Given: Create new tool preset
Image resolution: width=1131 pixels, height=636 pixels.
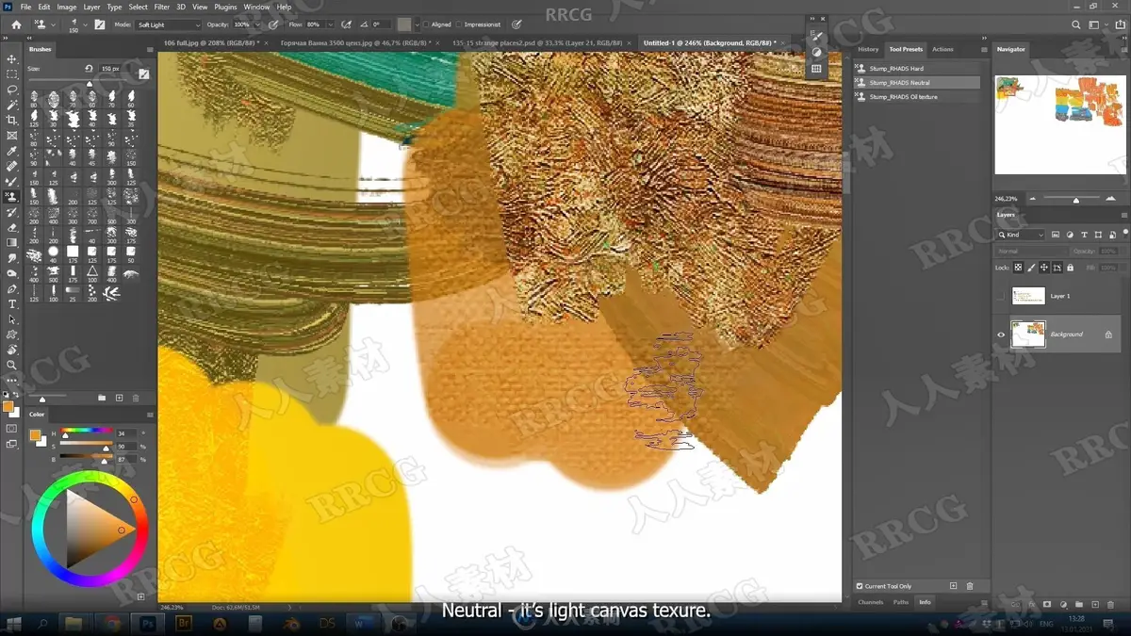Looking at the screenshot, I should click(954, 586).
